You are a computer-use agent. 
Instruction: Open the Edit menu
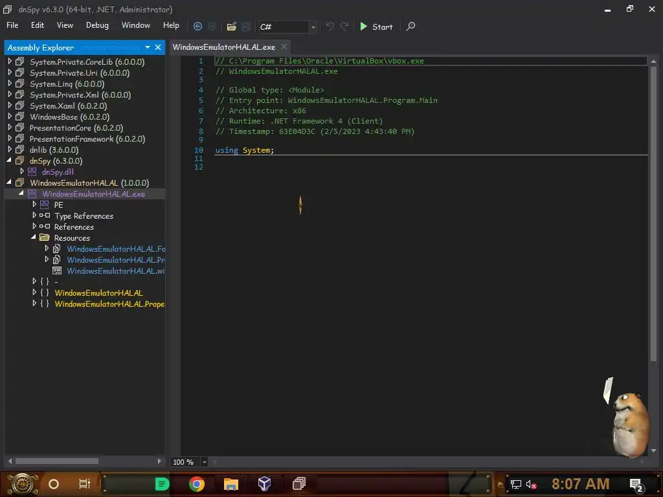pos(37,25)
